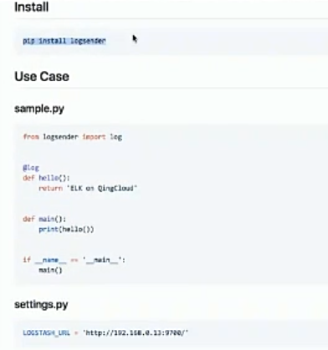Click the highlighted pip install logsender command
Screen dimensions: 328x350
[64, 41]
